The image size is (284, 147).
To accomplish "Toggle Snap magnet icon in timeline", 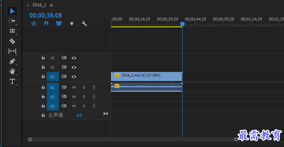I will coord(46,24).
